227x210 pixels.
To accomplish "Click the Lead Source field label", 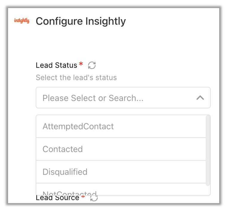I will coord(57,198).
